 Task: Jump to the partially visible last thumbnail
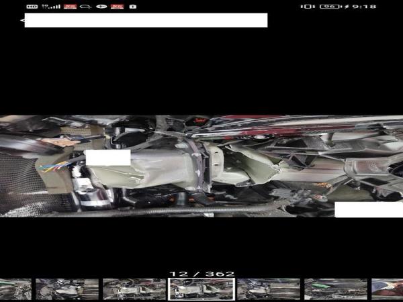[x=388, y=289]
